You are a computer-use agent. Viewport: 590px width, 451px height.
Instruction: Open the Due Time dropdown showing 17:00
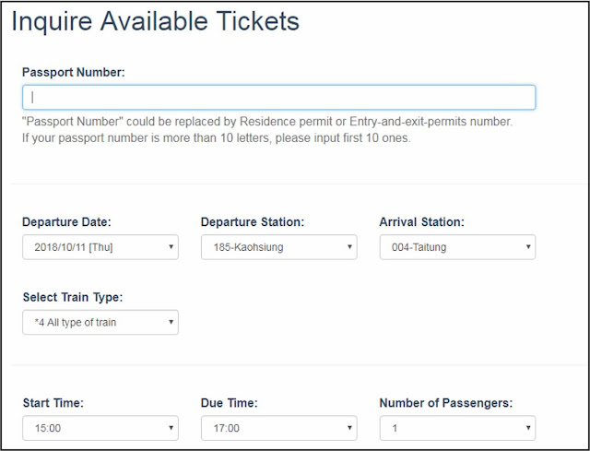click(278, 428)
